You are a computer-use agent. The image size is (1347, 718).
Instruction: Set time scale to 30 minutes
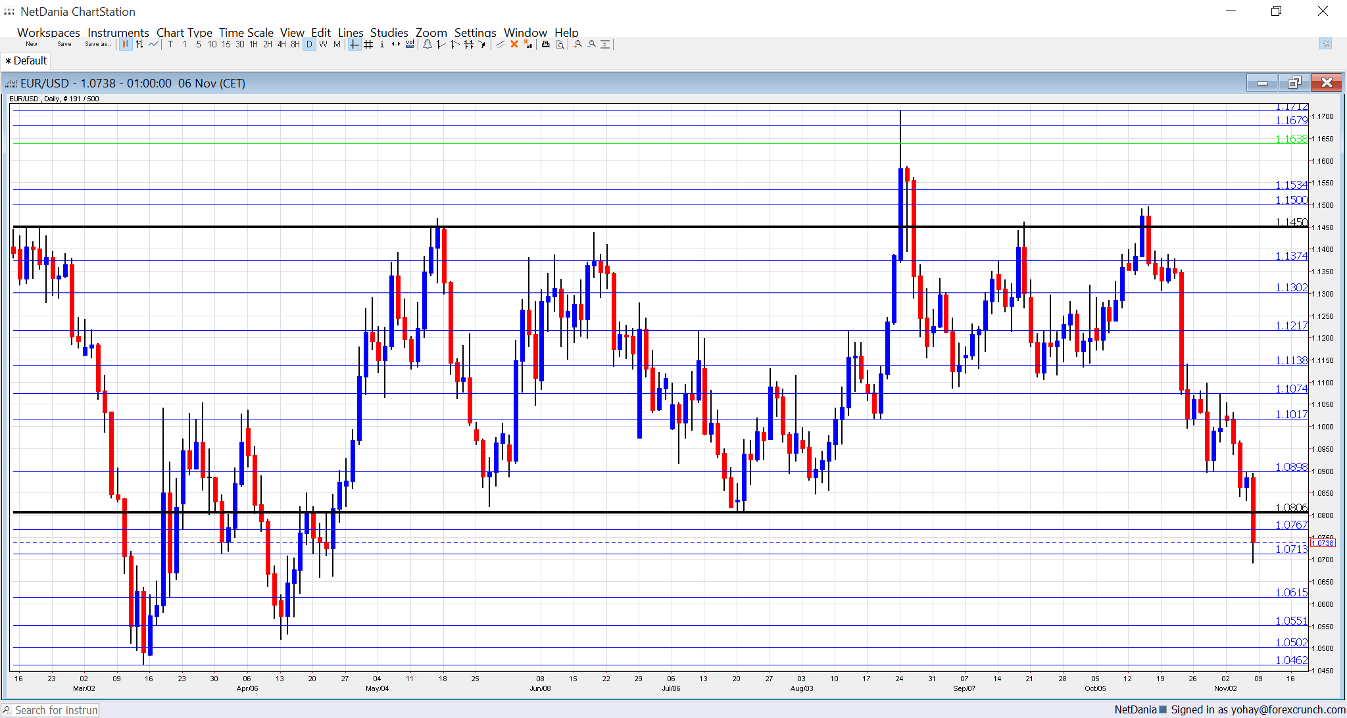pos(239,44)
